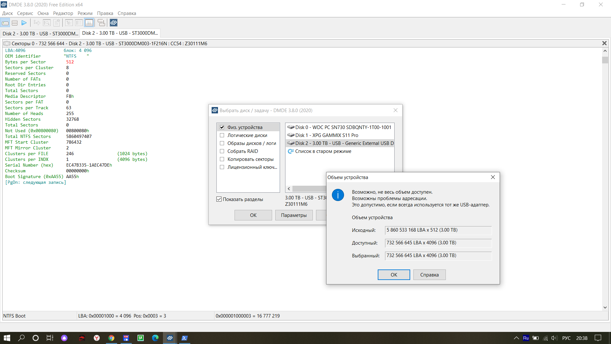Viewport: 611px width, 344px height.
Task: Toggle the Показать разделы checkbox
Action: coord(219,199)
